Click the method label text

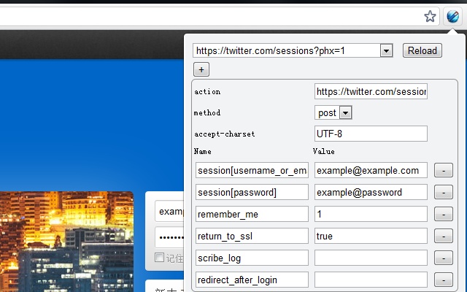(x=207, y=113)
